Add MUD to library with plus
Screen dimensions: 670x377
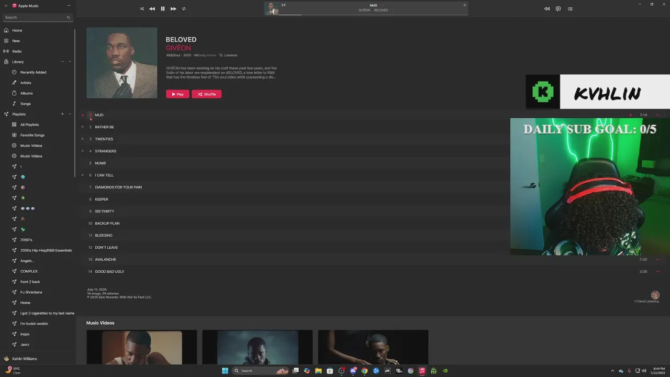click(630, 115)
